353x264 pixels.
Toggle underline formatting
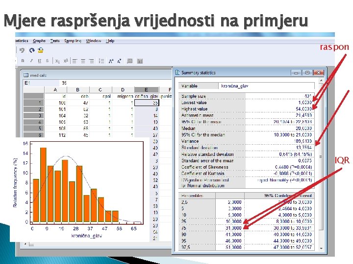pos(40,61)
